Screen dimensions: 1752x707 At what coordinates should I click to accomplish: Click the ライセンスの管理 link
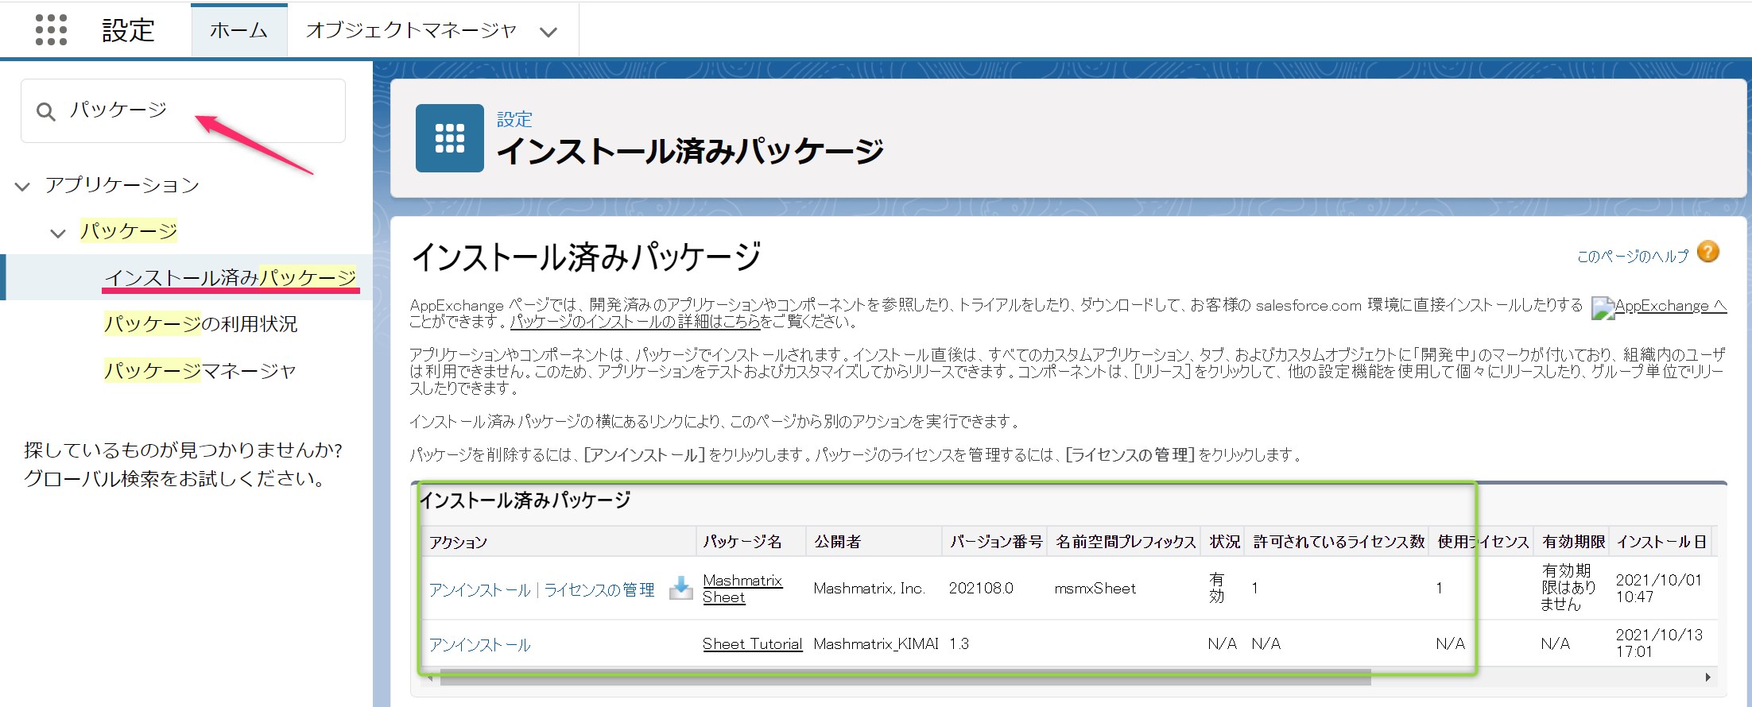coord(599,589)
